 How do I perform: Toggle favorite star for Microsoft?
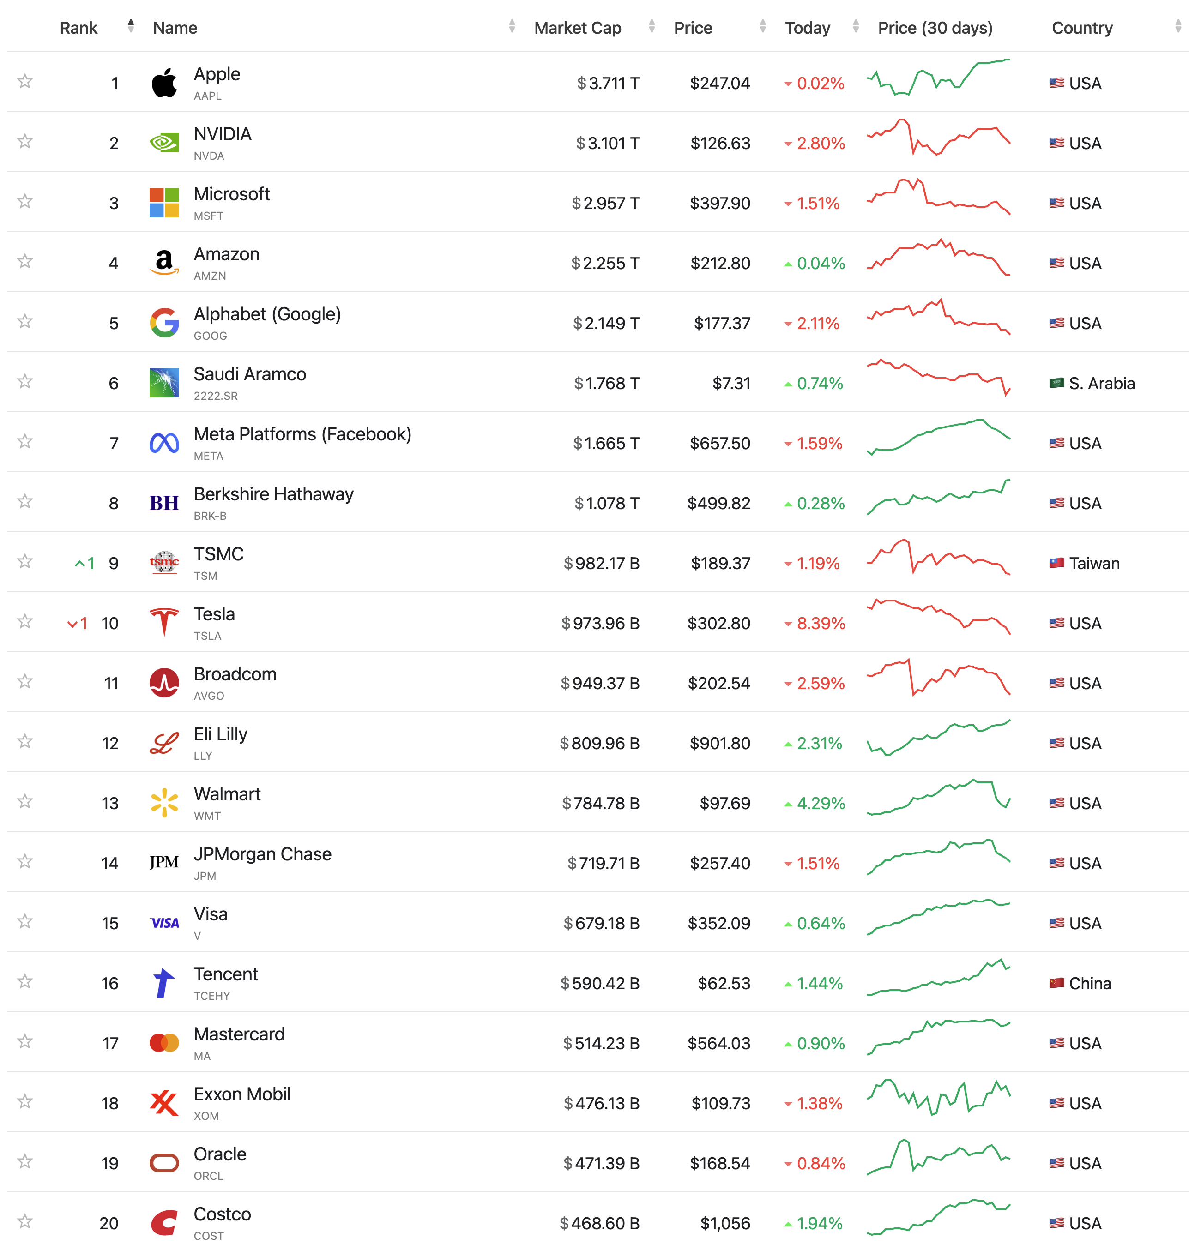tap(25, 201)
